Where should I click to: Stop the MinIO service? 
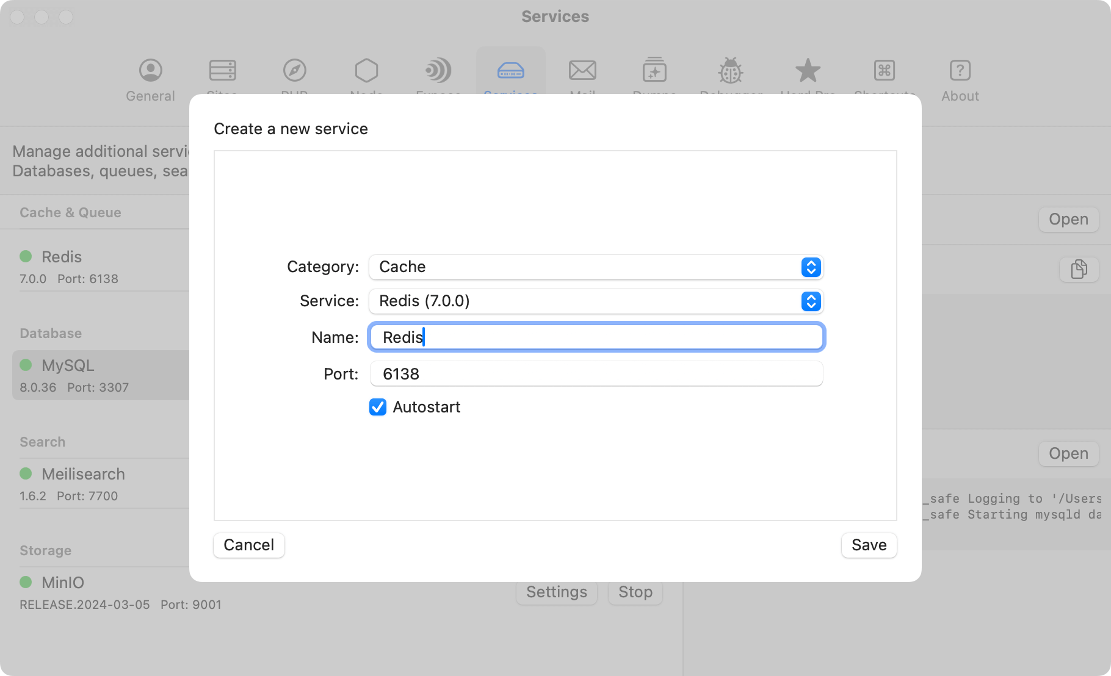(x=635, y=591)
